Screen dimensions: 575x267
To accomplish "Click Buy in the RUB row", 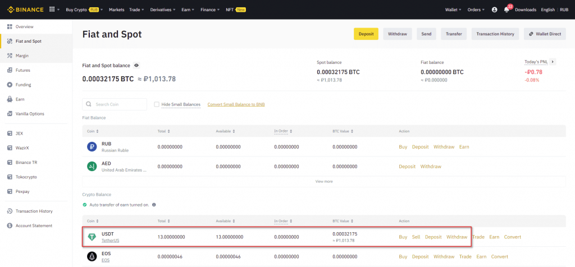I will (x=403, y=147).
